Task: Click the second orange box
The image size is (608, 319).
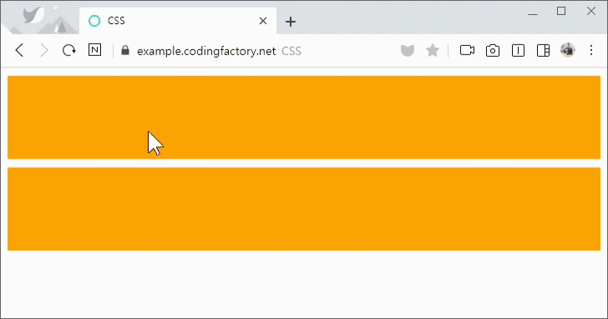Action: tap(304, 209)
